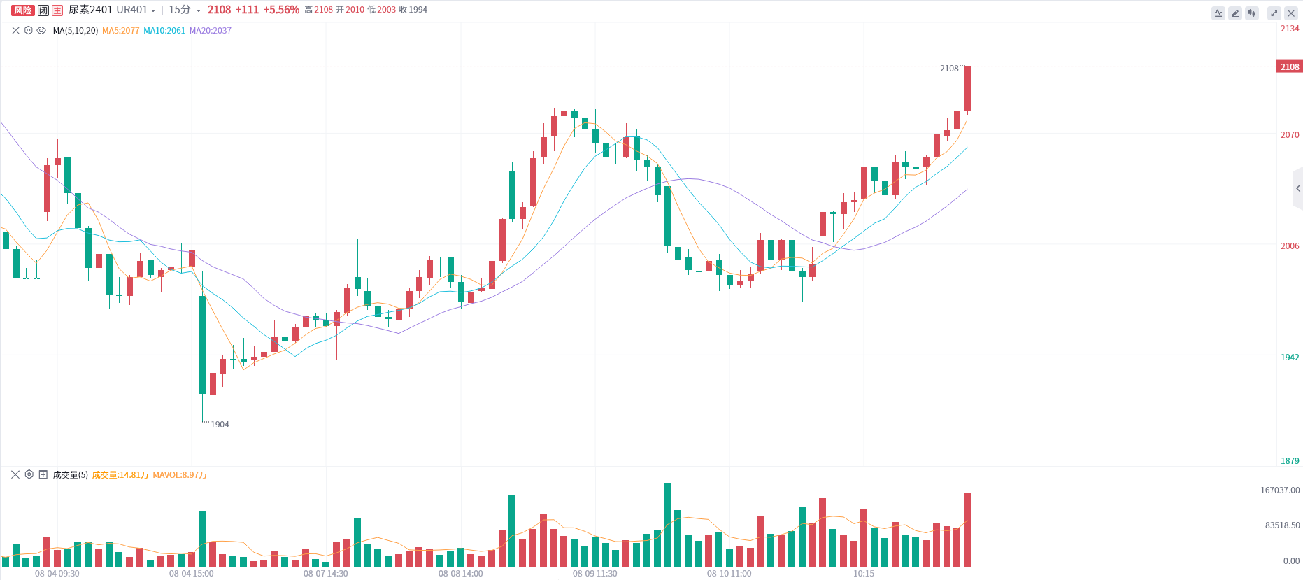1303x580 pixels.
Task: Switch chart style with candlestick icon
Action: [x=1252, y=13]
